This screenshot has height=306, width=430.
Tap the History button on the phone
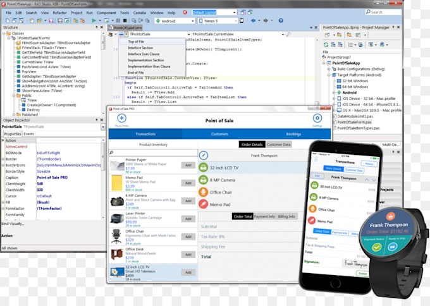click(369, 164)
